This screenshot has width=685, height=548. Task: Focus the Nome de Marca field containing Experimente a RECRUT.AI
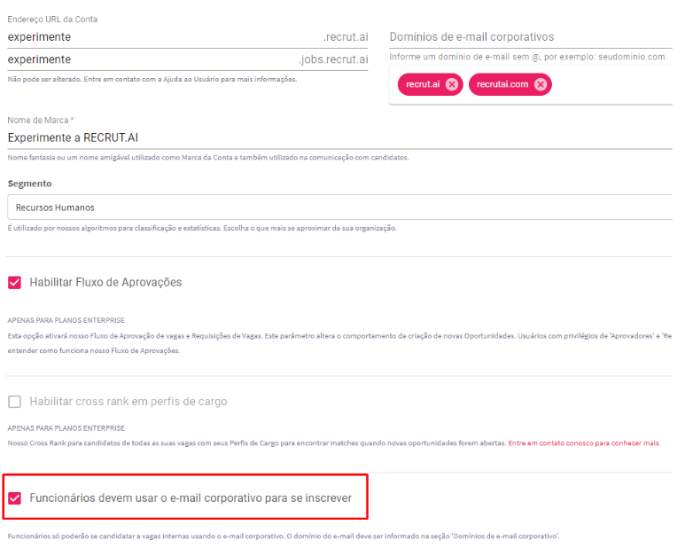(x=340, y=137)
